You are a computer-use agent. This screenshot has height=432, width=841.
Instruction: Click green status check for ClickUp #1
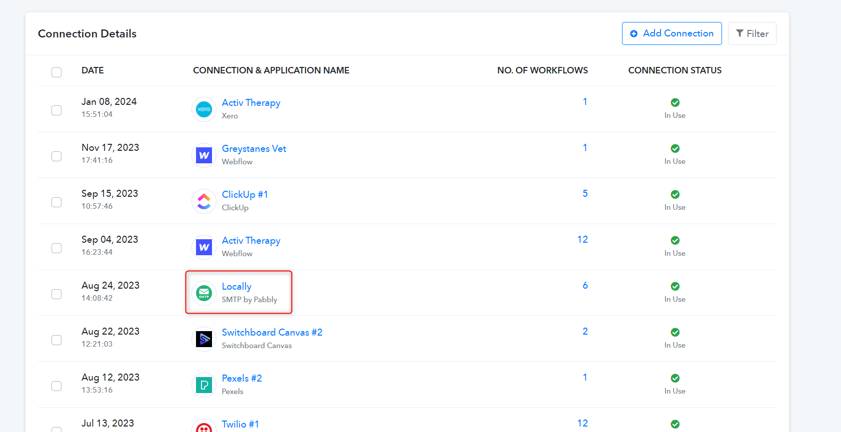(675, 194)
